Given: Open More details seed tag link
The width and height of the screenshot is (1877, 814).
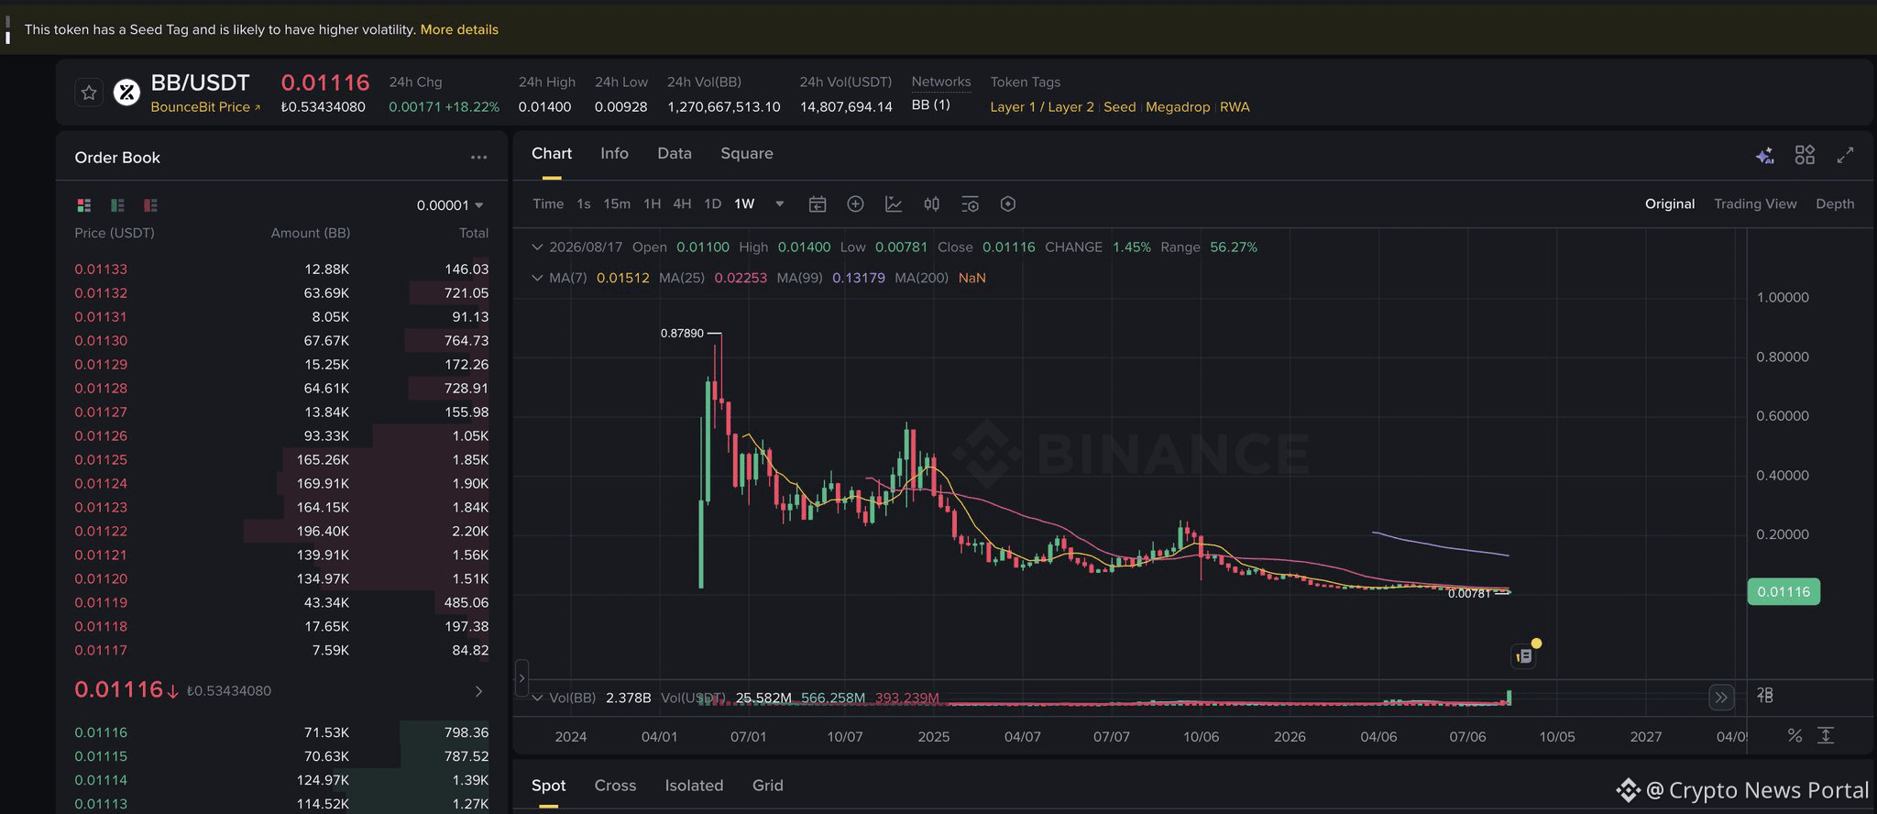Looking at the screenshot, I should (x=459, y=29).
